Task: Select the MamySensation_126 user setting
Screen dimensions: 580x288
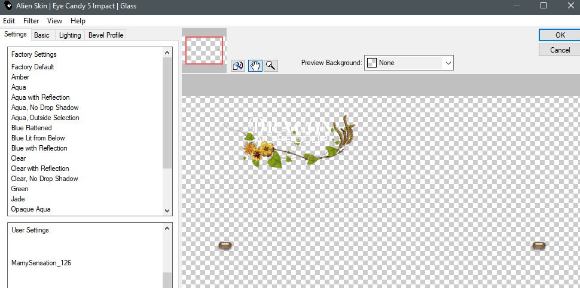Action: [41, 263]
